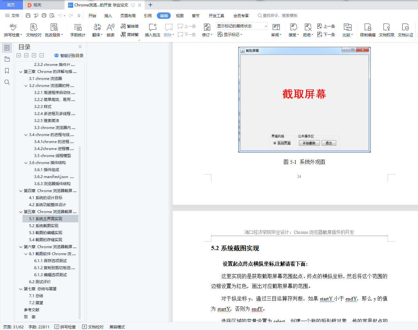418x330 pixels.
Task: Jump to next revision 下一条 beside 拒绝
Action: 326,34
